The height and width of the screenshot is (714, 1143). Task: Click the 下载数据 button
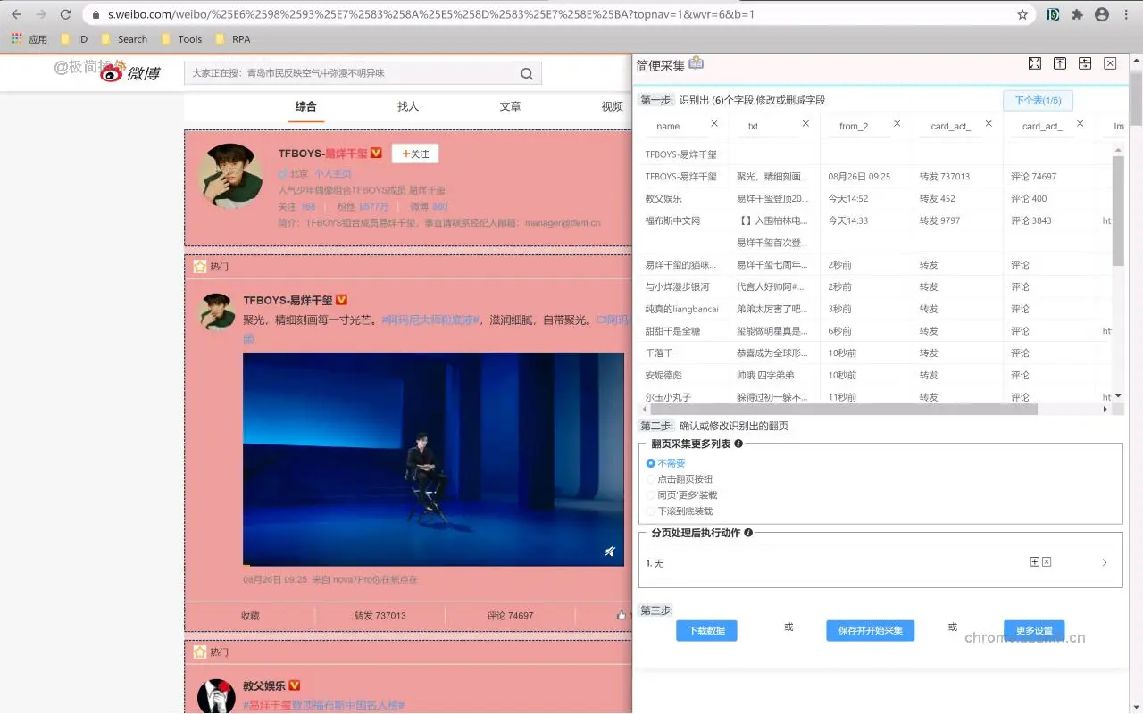pos(706,630)
